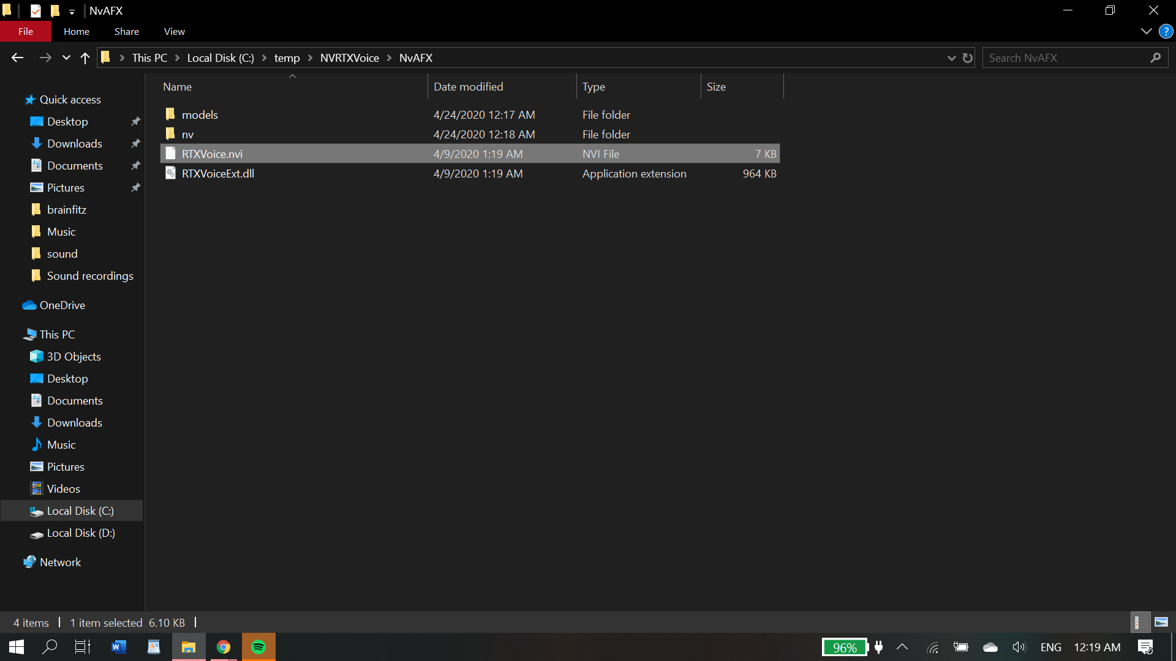Select RTXVoiceExt.dll file
The image size is (1176, 661).
tap(470, 173)
